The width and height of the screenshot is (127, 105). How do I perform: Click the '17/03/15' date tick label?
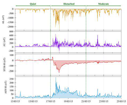pos(51,101)
